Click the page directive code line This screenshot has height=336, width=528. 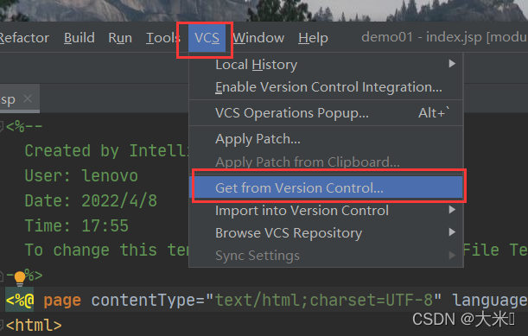266,300
